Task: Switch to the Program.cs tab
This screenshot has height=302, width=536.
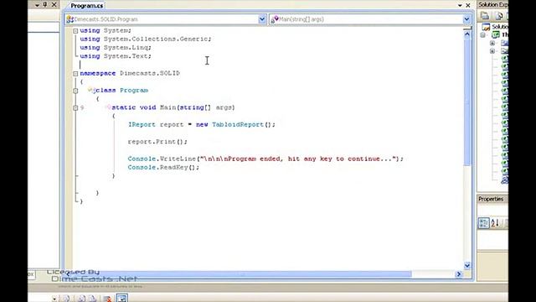Action: pos(86,6)
